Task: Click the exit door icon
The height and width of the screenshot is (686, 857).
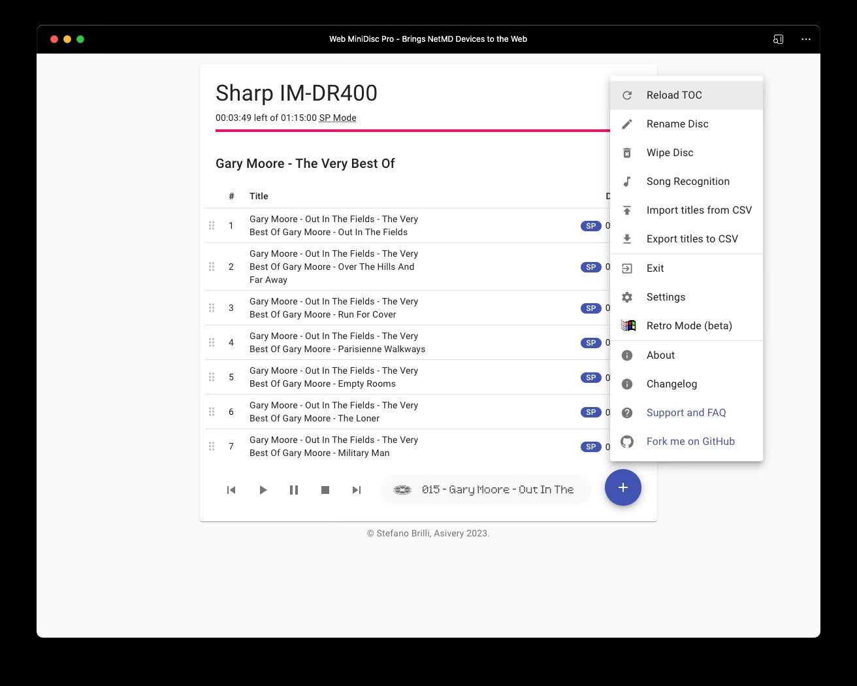Action: pyautogui.click(x=627, y=269)
